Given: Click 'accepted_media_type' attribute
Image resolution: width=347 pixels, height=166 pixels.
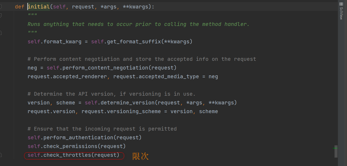Looking at the screenshot, I should click(169, 76).
